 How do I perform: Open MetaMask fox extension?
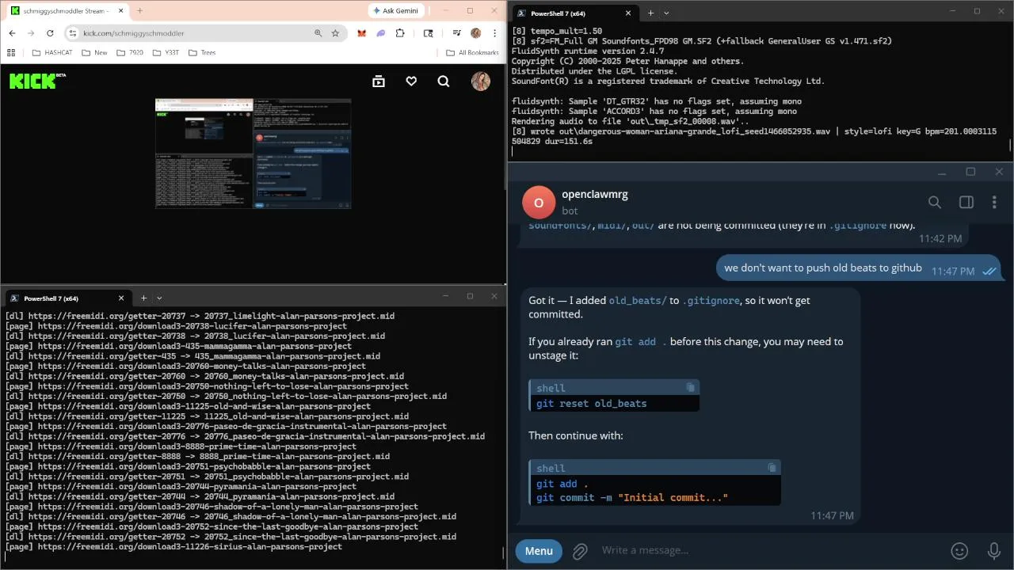coord(361,33)
